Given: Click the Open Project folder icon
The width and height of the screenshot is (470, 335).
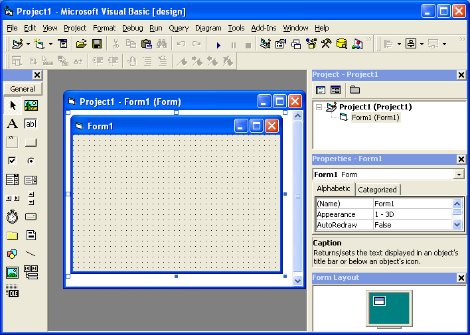Looking at the screenshot, I should pyautogui.click(x=81, y=44).
